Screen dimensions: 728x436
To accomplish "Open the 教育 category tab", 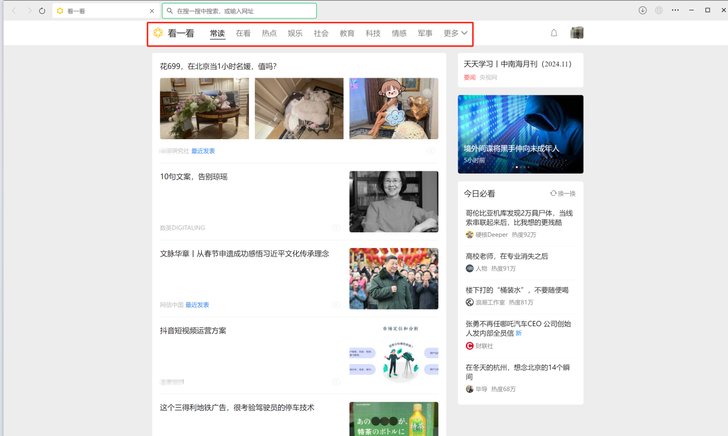I will (x=347, y=33).
